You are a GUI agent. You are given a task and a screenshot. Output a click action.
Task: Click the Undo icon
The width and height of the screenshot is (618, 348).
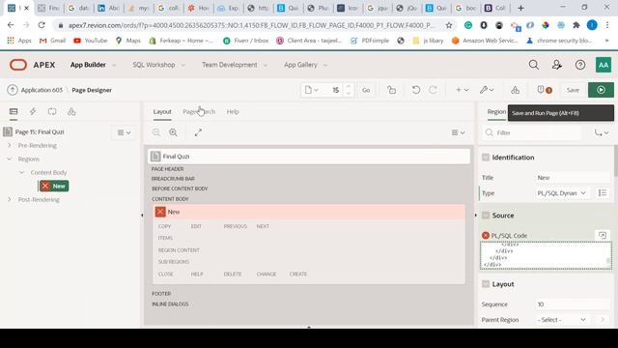point(416,90)
